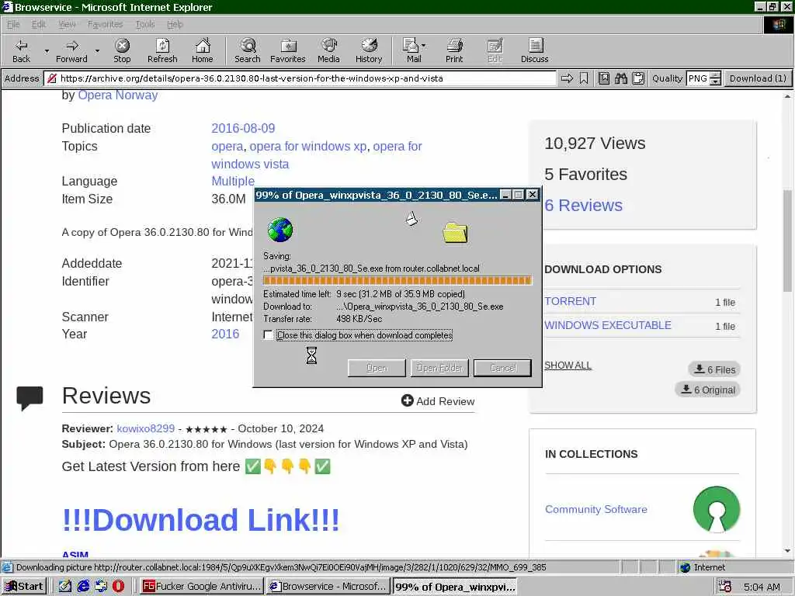
Task: Click the download icon on 6 Files
Action: [x=700, y=369]
